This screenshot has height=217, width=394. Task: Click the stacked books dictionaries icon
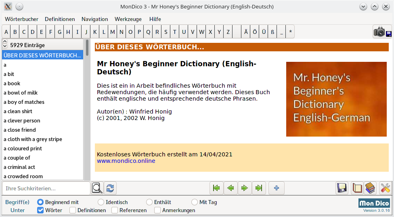[x=370, y=188]
